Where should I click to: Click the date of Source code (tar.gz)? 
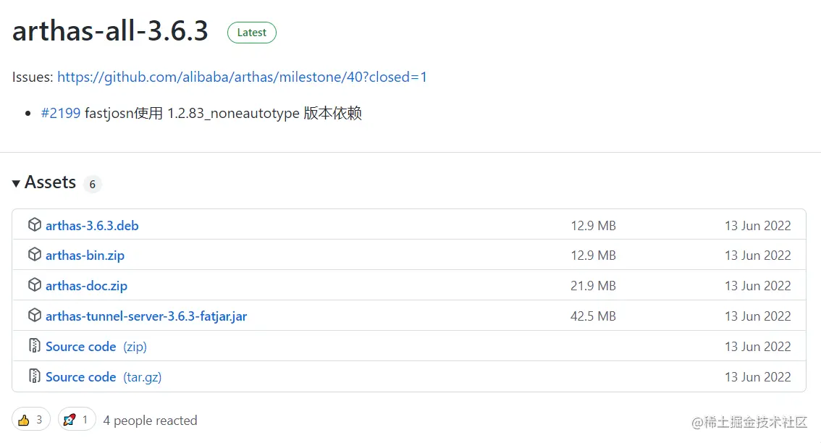click(757, 377)
